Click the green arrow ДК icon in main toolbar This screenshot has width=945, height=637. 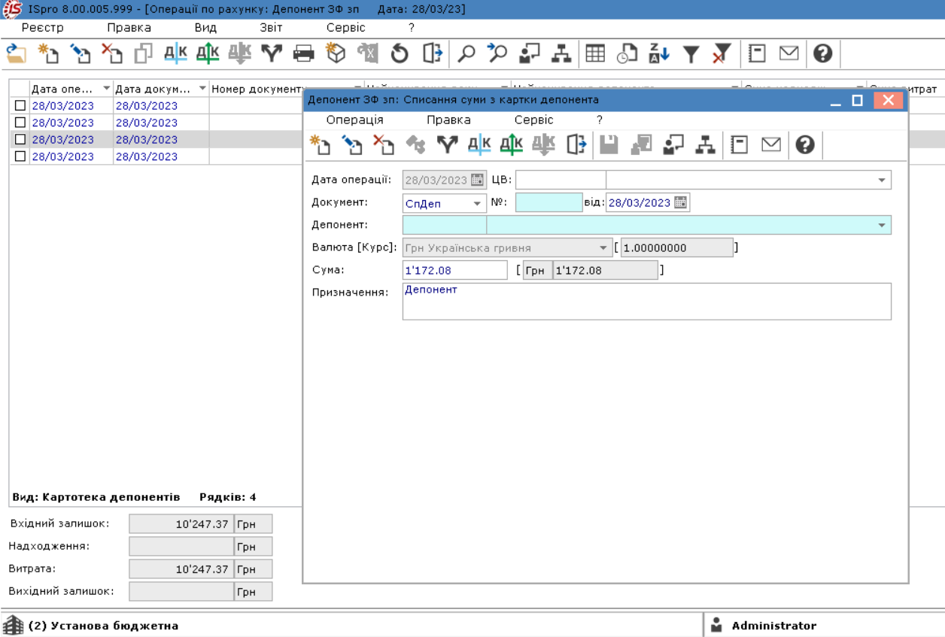click(x=208, y=53)
